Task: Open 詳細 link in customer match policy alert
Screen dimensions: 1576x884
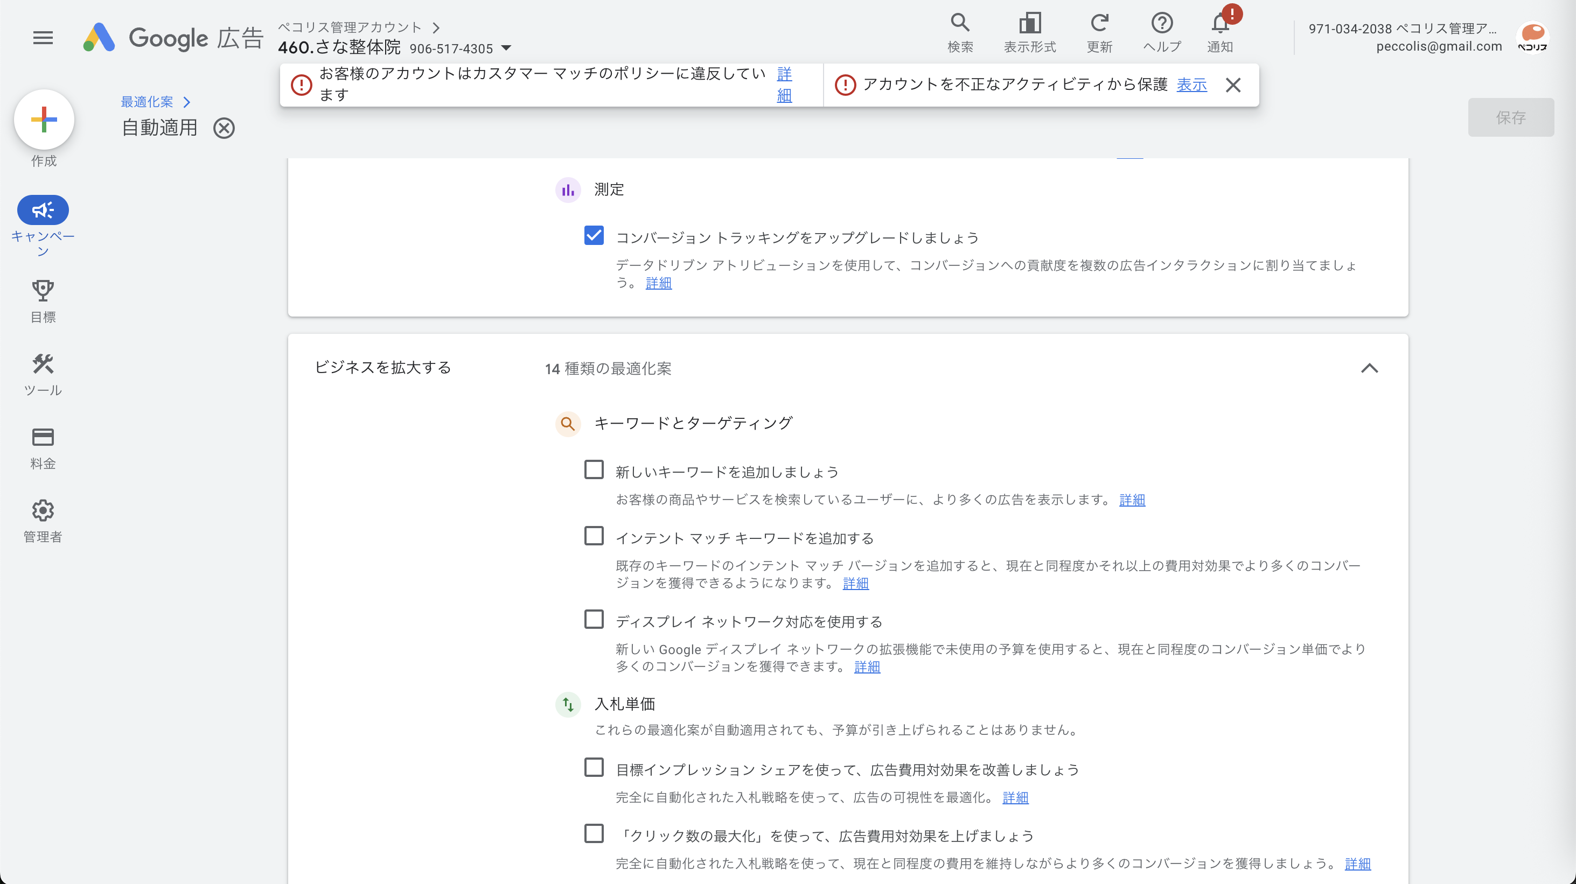Action: pyautogui.click(x=784, y=85)
